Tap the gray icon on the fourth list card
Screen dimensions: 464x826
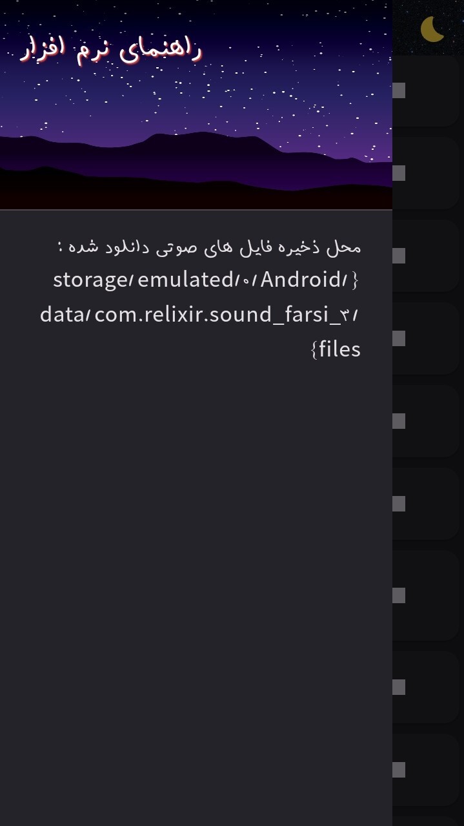pyautogui.click(x=399, y=338)
